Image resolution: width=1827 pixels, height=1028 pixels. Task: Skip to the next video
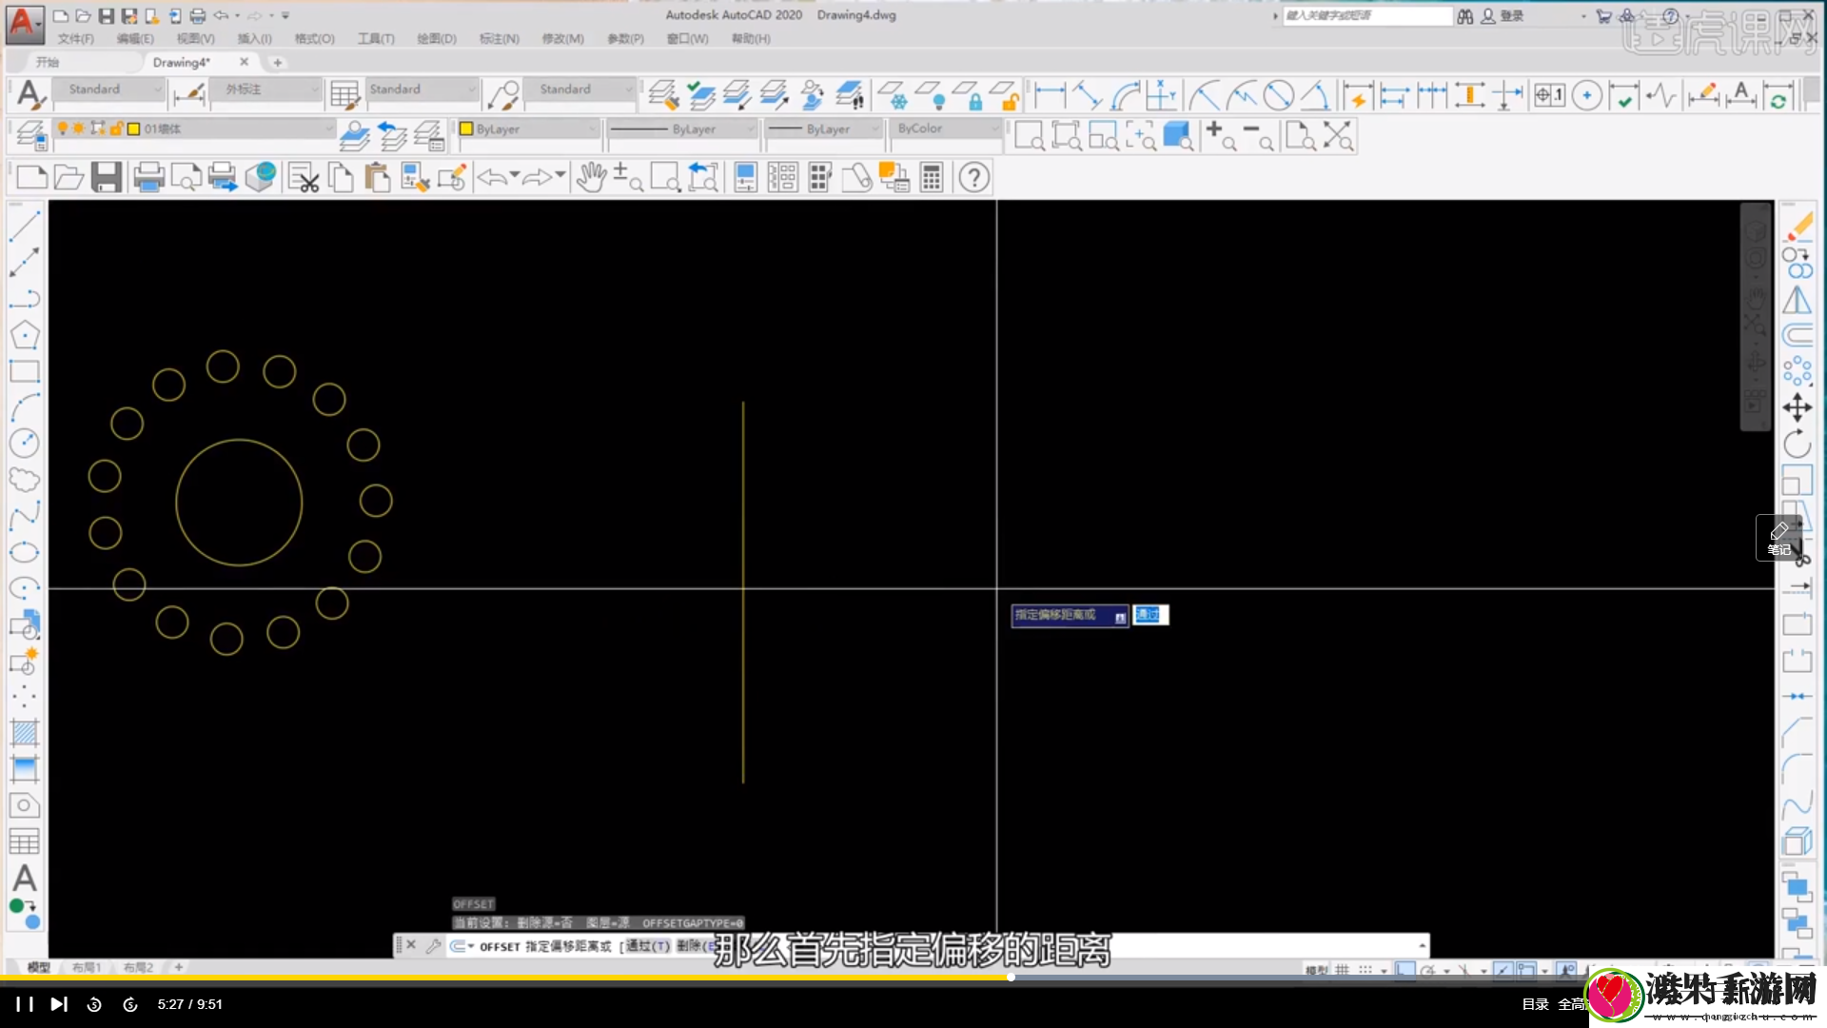click(x=59, y=1003)
